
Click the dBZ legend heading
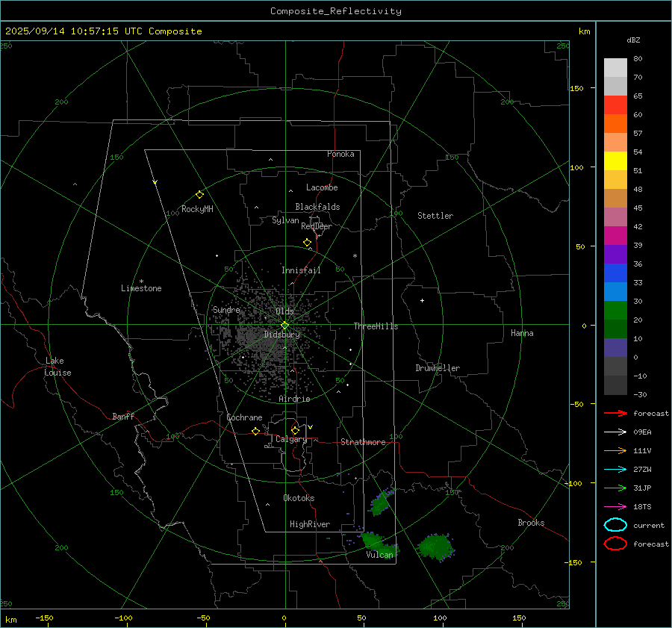tap(633, 40)
